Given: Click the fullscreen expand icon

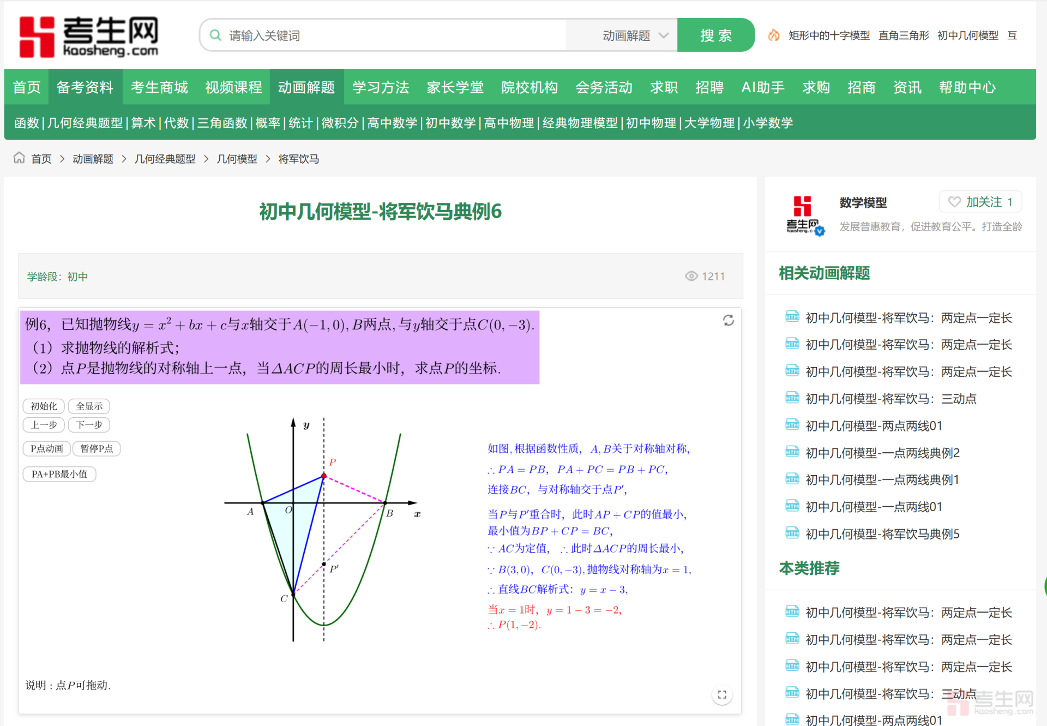Looking at the screenshot, I should 722,694.
